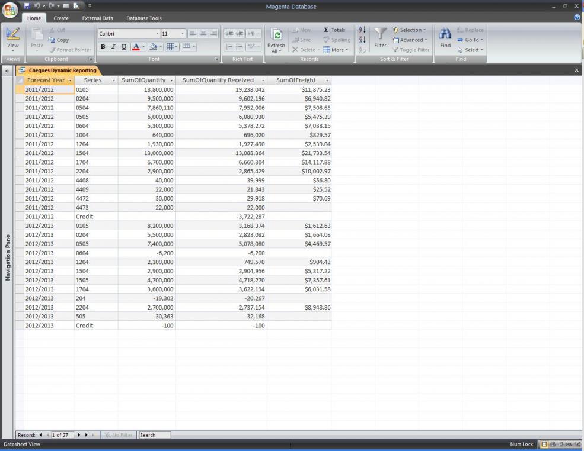
Task: Click the fill color bucket icon
Action: click(153, 47)
